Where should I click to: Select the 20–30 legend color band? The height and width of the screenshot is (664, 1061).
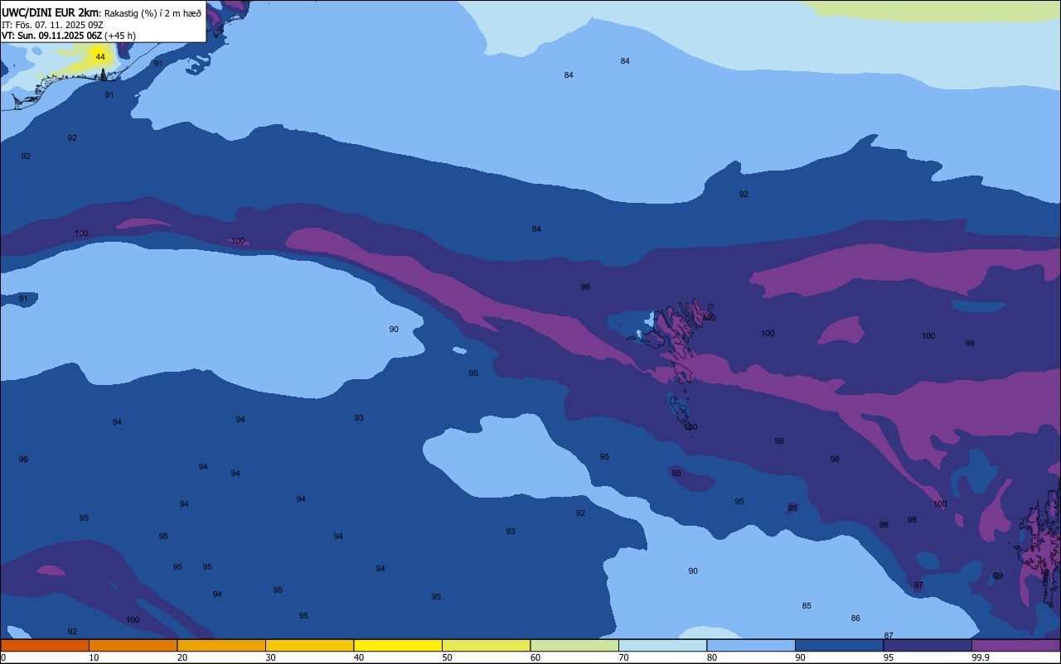click(221, 645)
